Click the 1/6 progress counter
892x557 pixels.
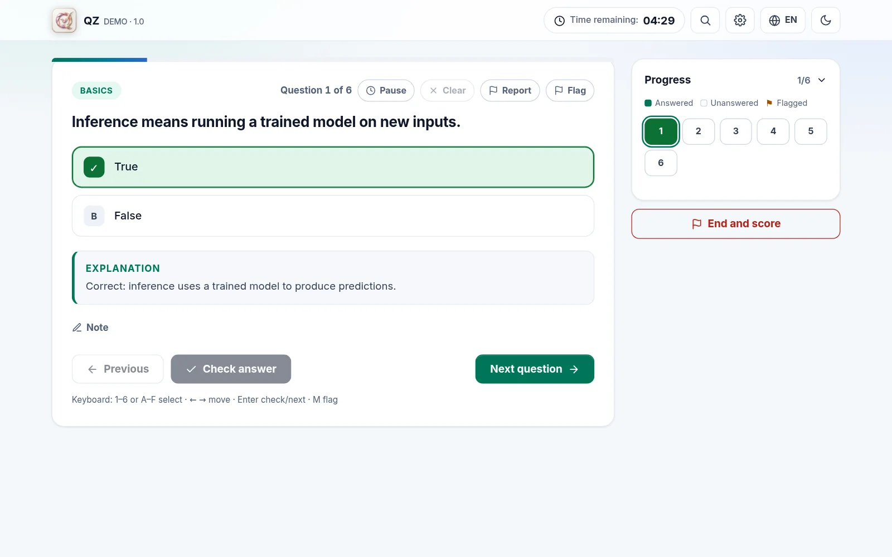803,80
